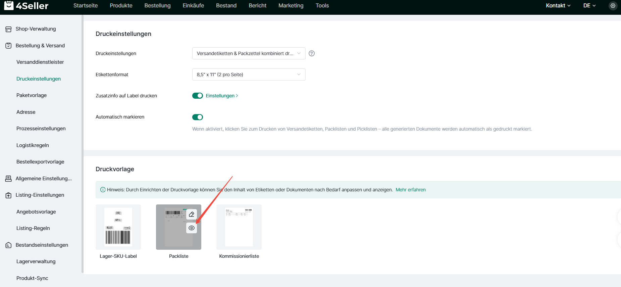Toggle the Automatisch markieren switch

tap(198, 117)
